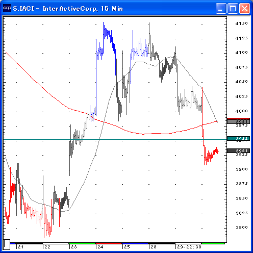The width and height of the screenshot is (253, 253).
Task: Click date 24 on the time axis
Action: [x=100, y=247]
